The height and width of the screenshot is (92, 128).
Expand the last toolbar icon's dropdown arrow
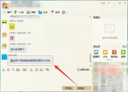tap(51, 70)
